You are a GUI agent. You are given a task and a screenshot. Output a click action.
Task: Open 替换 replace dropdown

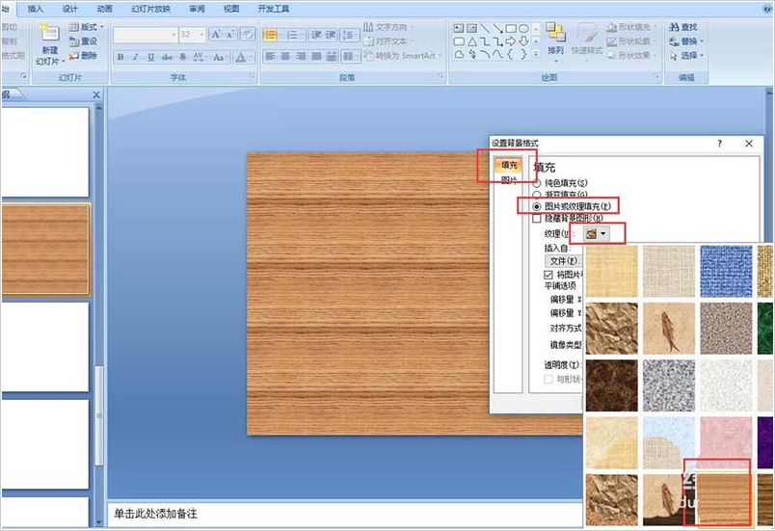tap(686, 41)
